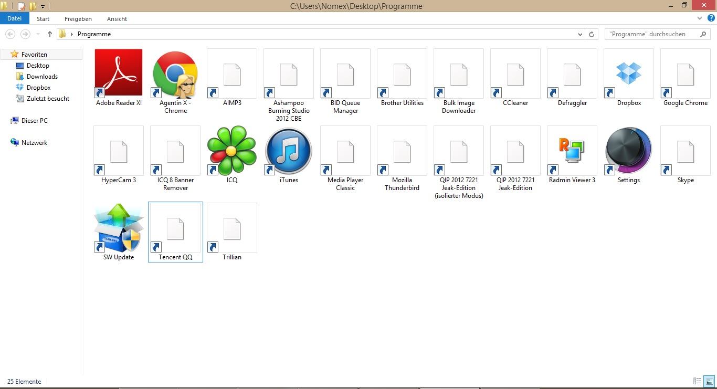This screenshot has width=717, height=389.
Task: Select the HyperCam 3 shortcut
Action: 119,155
